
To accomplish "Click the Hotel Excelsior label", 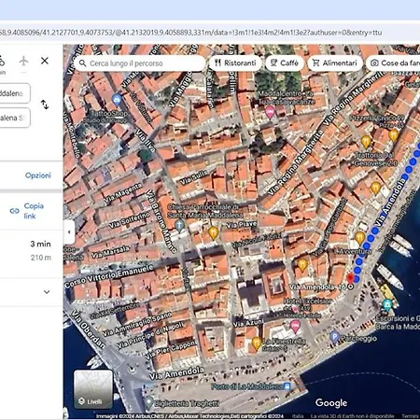I will point(308,301).
